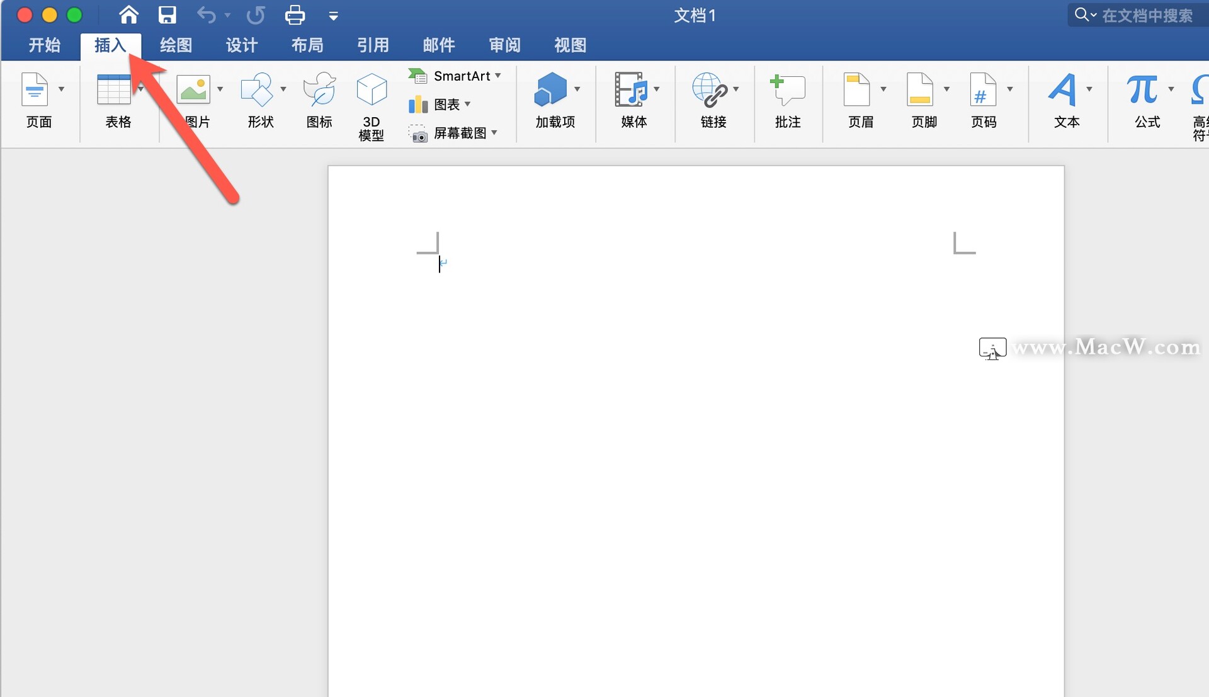This screenshot has height=697, width=1209.
Task: Insert a comment with 批注 icon
Action: [x=787, y=90]
